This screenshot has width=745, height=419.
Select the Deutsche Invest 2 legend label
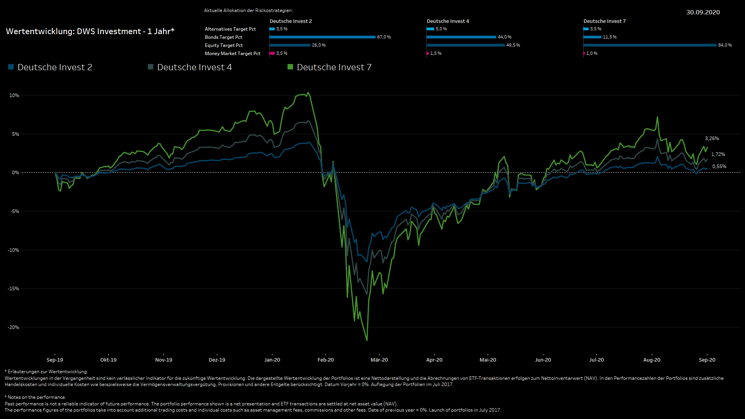[55, 67]
